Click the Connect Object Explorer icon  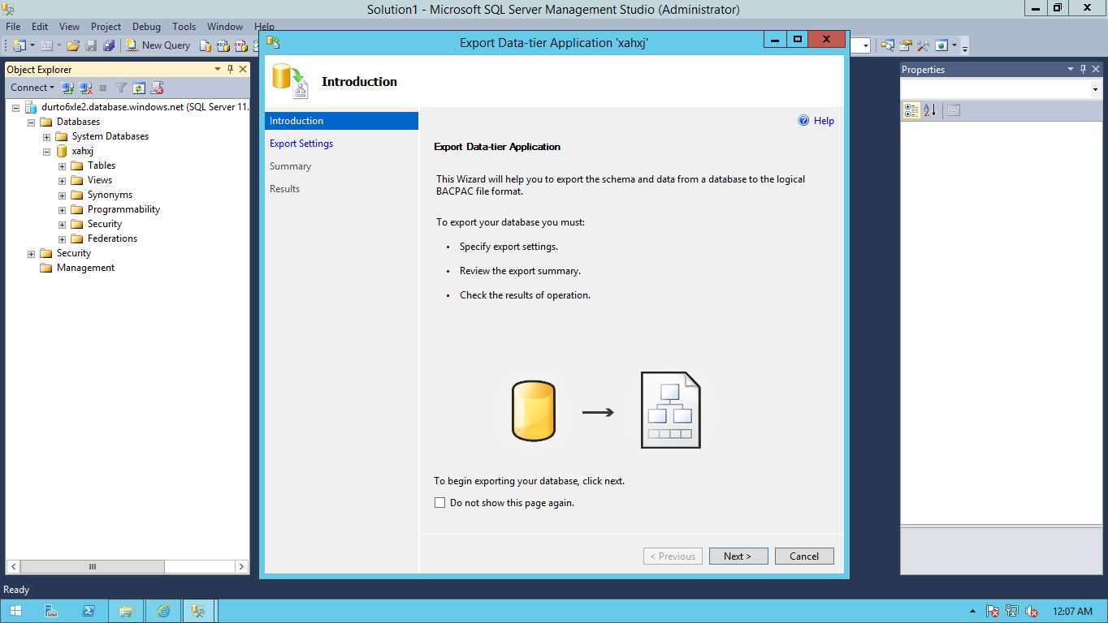67,88
